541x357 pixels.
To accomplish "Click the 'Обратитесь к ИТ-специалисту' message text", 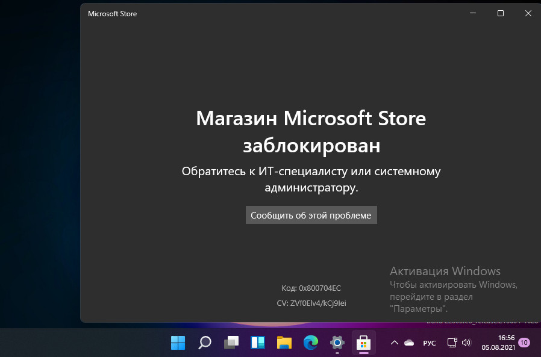I will (311, 179).
